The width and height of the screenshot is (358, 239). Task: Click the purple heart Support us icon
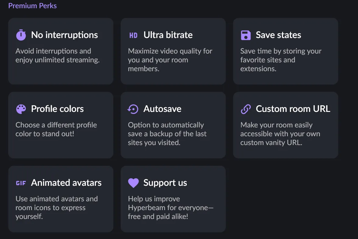point(133,183)
